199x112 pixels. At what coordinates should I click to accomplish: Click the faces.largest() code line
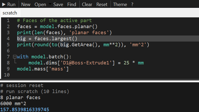click(x=47, y=39)
